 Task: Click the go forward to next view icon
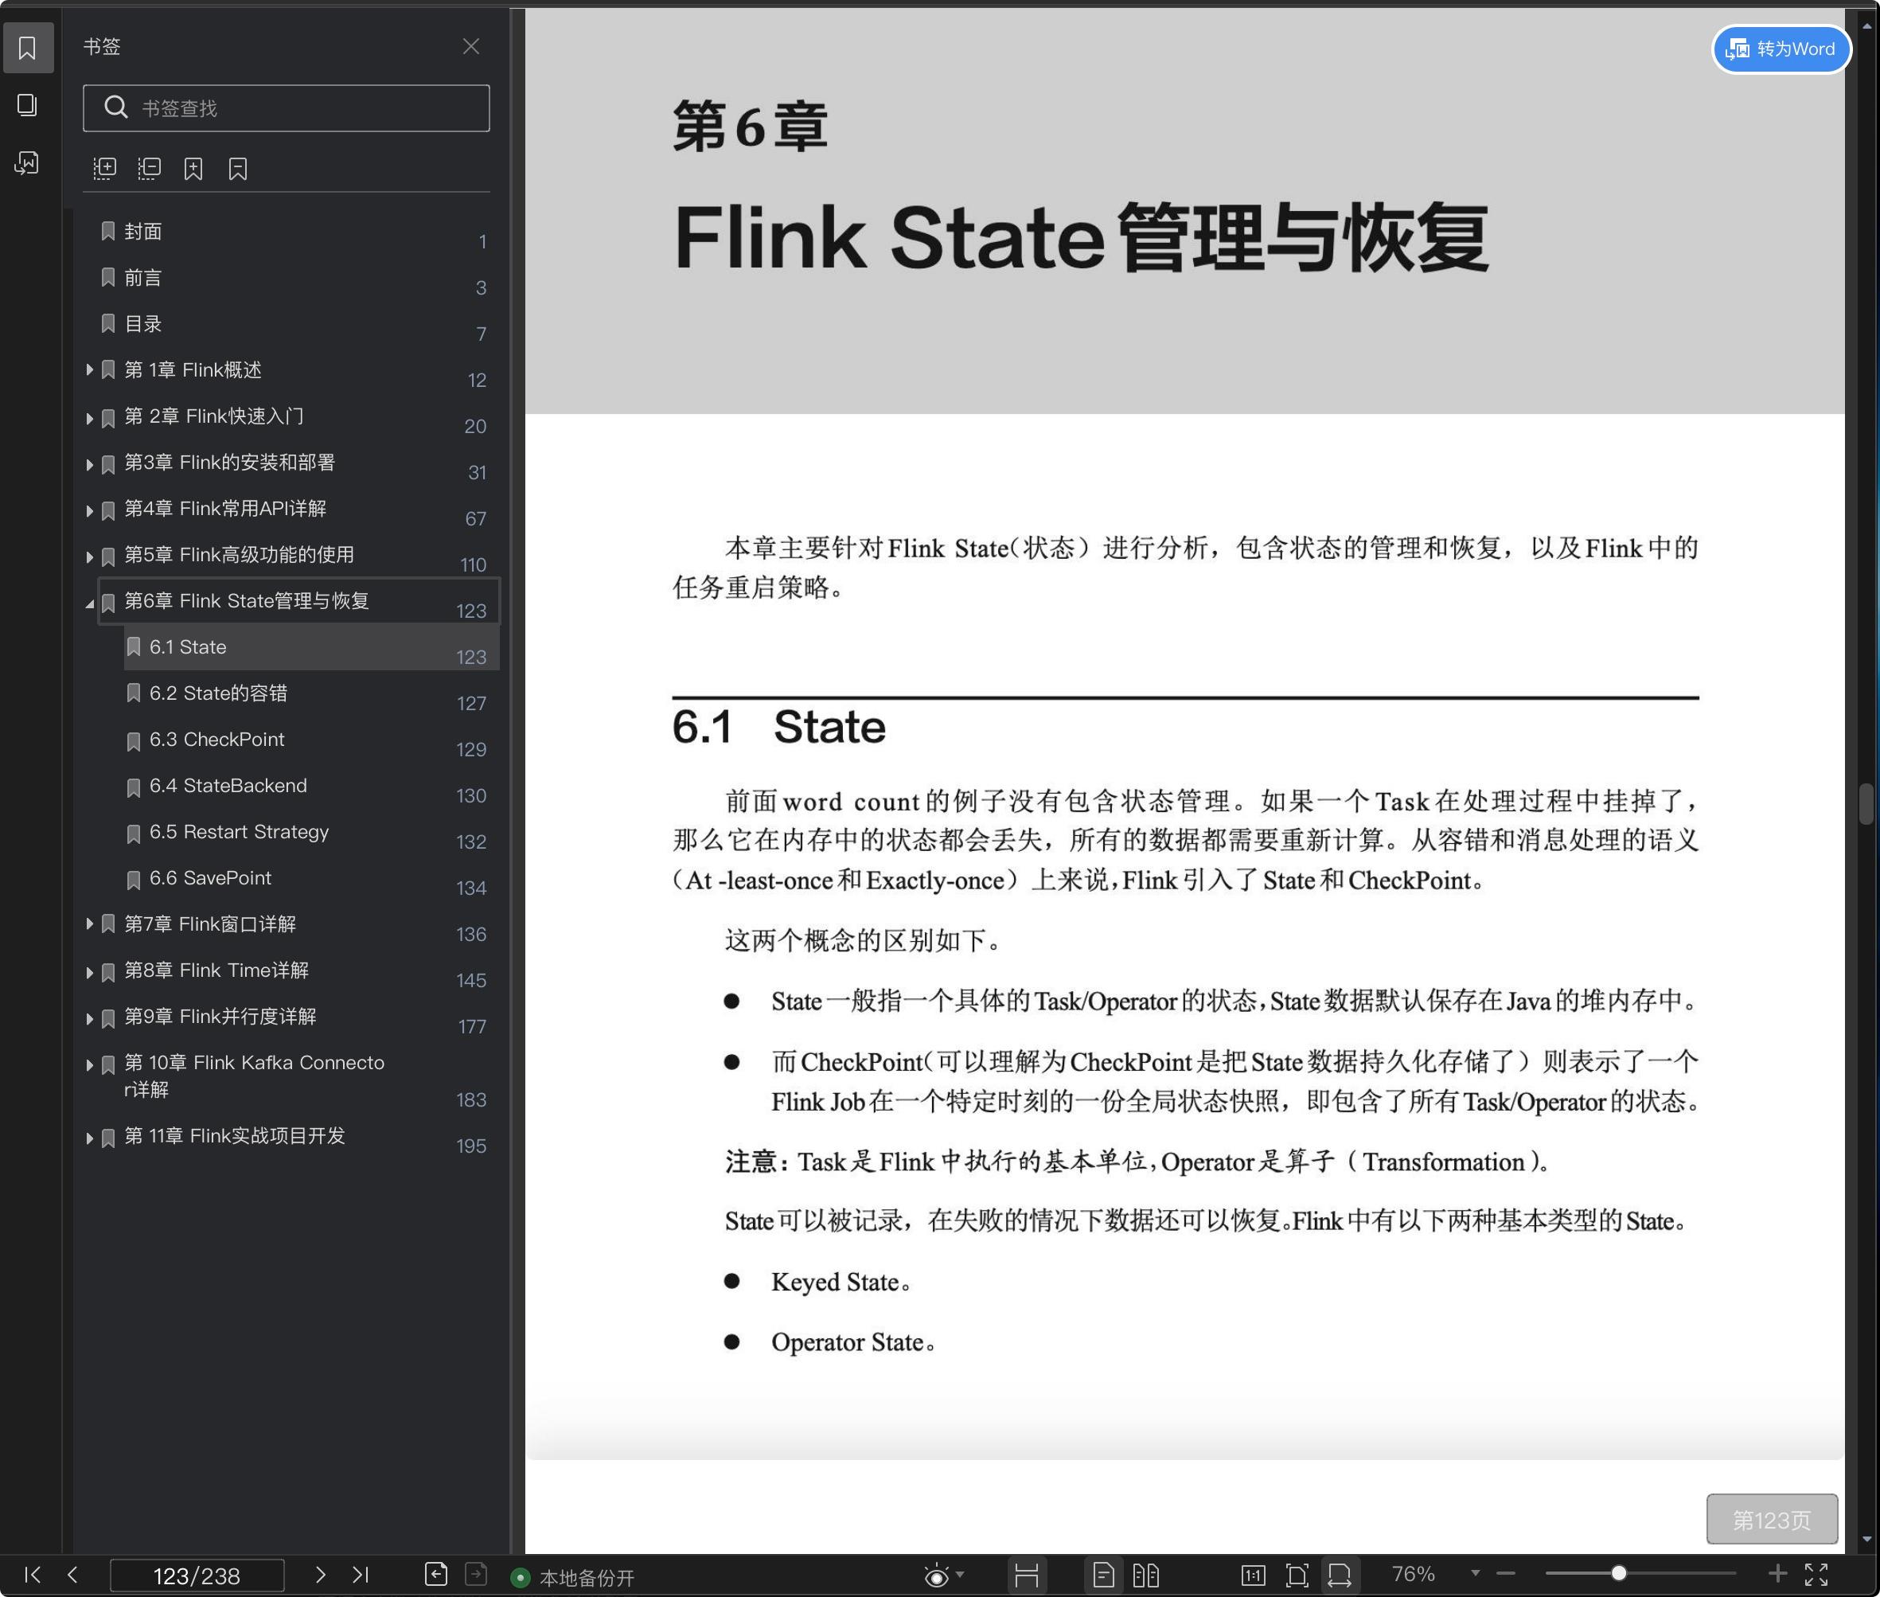[476, 1575]
